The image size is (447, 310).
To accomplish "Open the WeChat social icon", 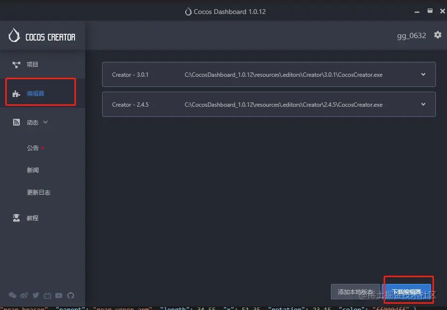I will pos(13,295).
